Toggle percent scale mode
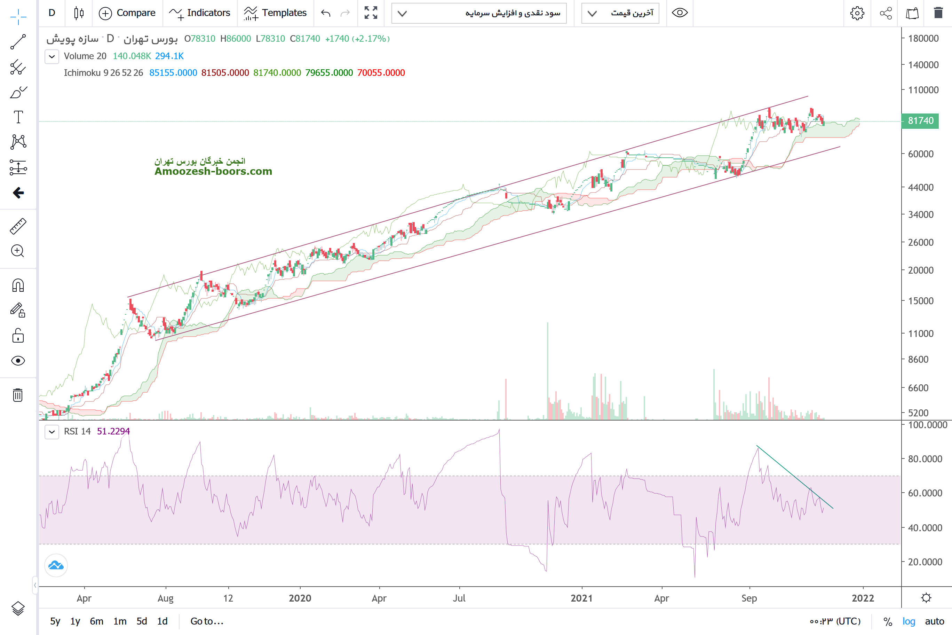This screenshot has height=635, width=952. coord(888,621)
